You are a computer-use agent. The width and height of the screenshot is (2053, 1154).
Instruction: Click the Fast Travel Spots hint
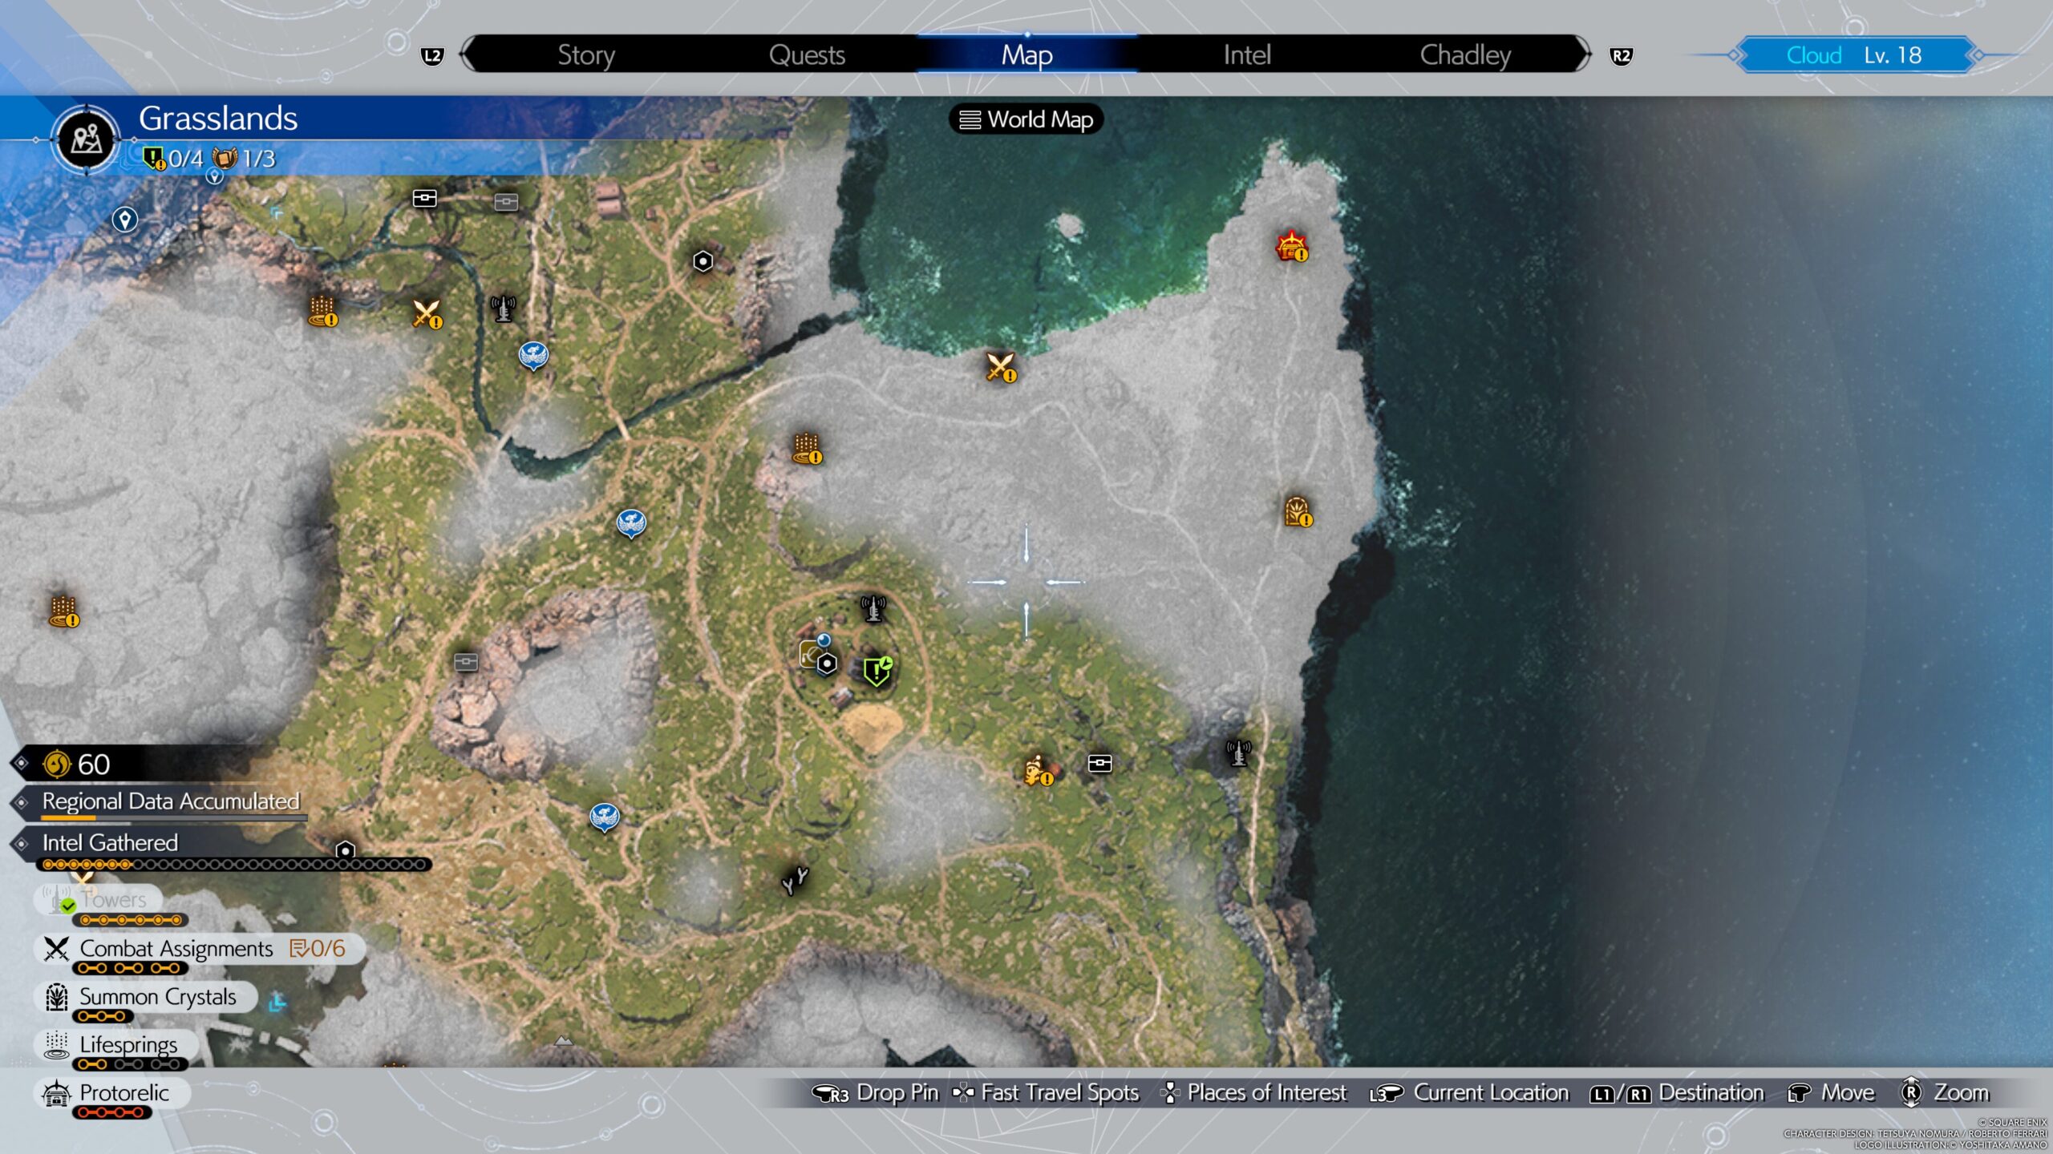[1046, 1093]
